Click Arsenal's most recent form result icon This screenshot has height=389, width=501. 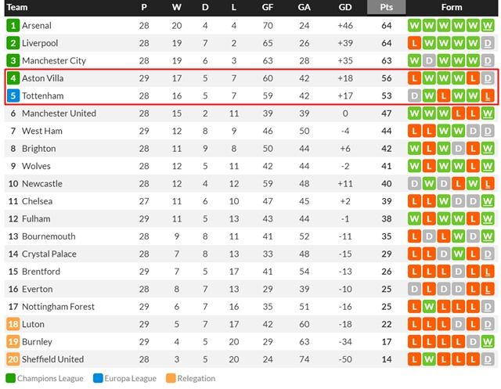(488, 25)
